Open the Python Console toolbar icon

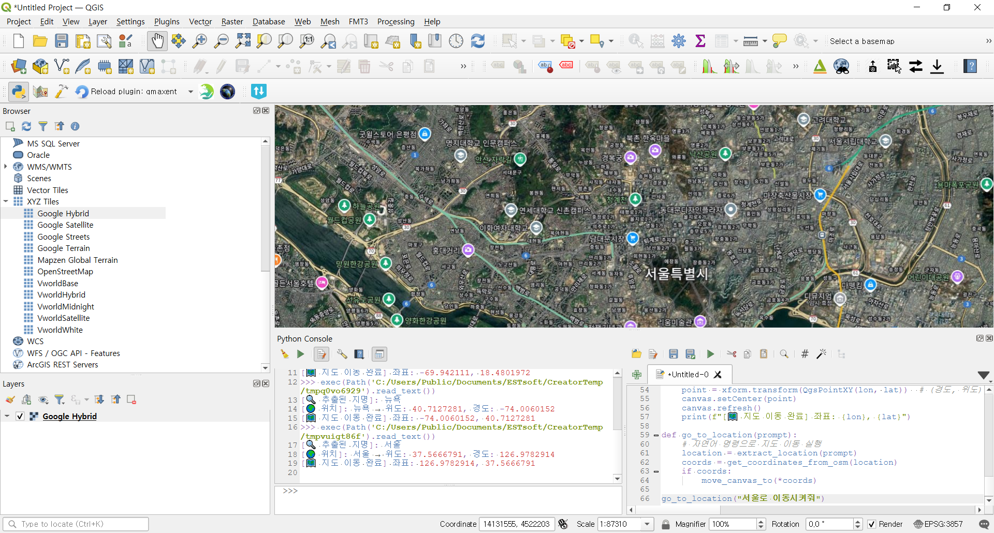click(19, 92)
